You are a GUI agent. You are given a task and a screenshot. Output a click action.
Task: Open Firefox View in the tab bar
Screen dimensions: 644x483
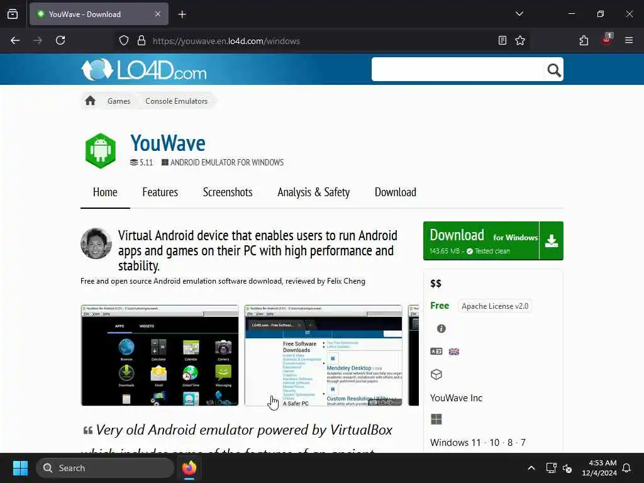point(13,14)
